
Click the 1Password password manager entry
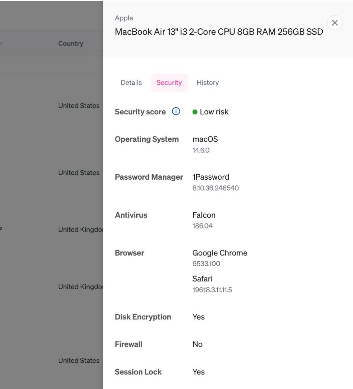click(x=211, y=177)
